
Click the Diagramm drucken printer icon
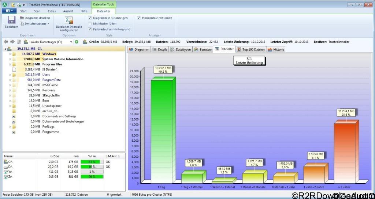pyautogui.click(x=22, y=18)
